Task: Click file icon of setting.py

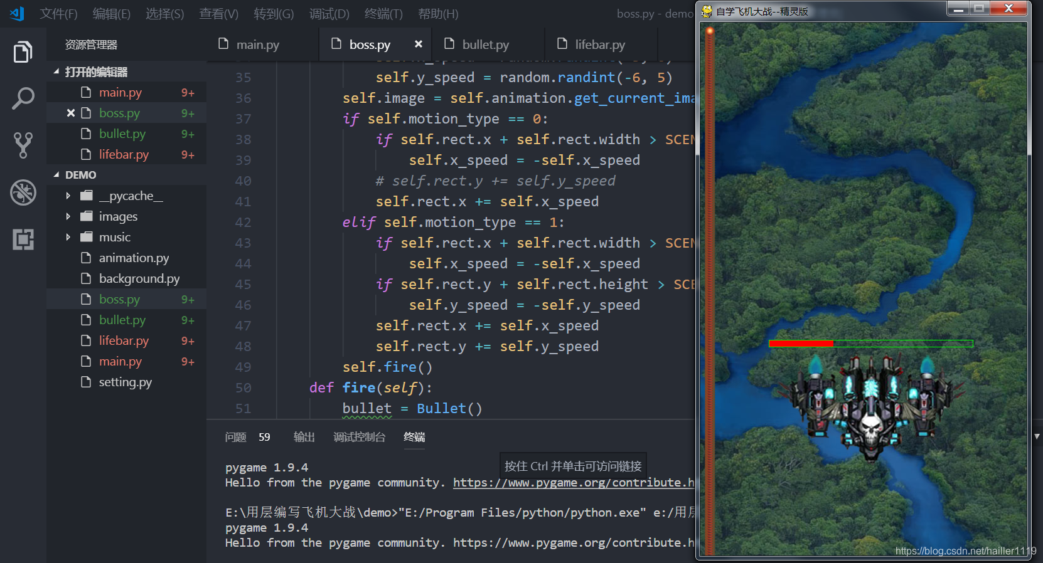Action: [86, 382]
